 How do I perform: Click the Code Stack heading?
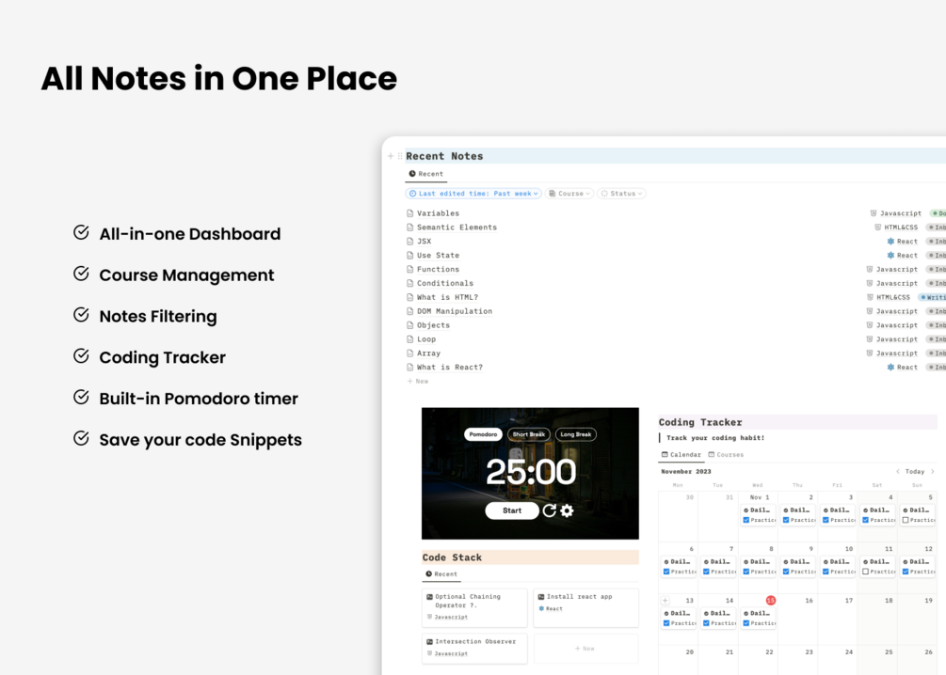pyautogui.click(x=452, y=557)
